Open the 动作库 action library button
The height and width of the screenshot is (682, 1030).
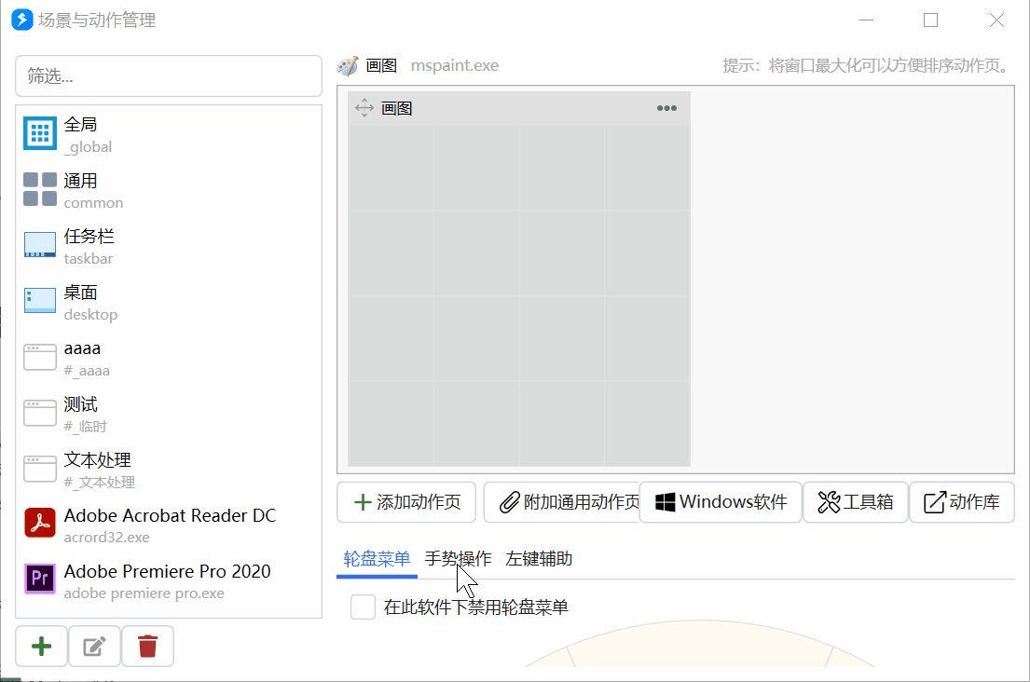click(x=962, y=502)
